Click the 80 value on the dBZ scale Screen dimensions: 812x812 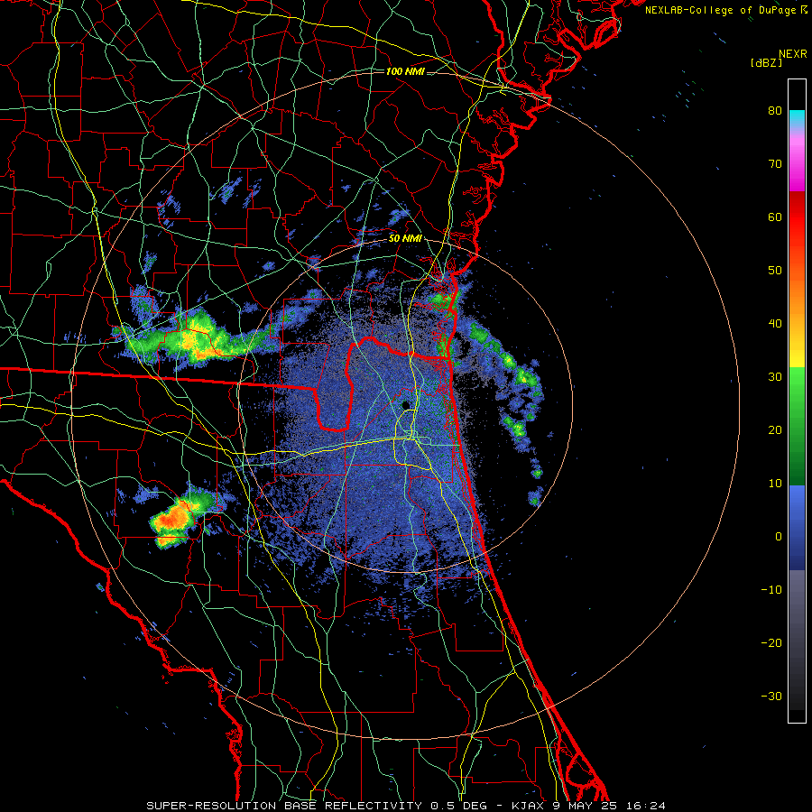click(775, 110)
